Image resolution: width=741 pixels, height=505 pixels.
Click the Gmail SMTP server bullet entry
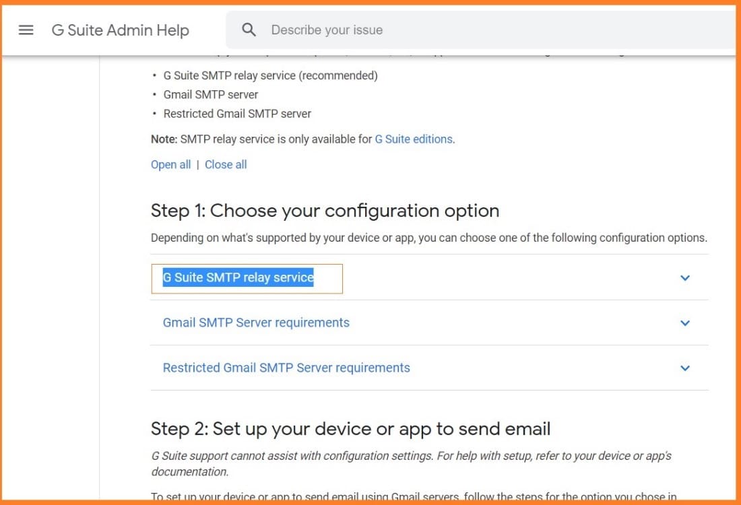click(210, 94)
